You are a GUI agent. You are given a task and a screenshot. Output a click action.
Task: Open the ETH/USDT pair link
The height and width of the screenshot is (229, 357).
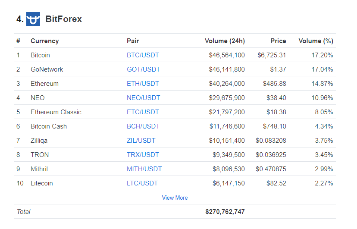(143, 84)
